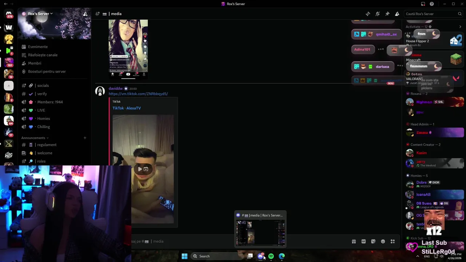Click the plus icon next to Announcements

[x=85, y=138]
